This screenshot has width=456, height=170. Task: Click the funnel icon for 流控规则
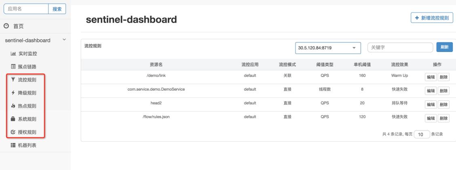[13, 79]
